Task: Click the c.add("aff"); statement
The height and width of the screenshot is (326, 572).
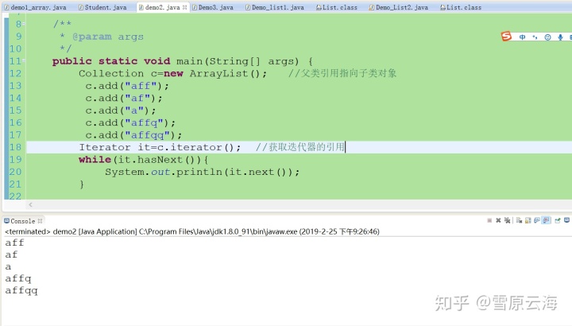Action: (x=127, y=86)
